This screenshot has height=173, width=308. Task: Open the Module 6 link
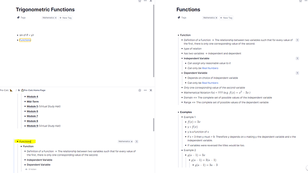click(x=33, y=111)
